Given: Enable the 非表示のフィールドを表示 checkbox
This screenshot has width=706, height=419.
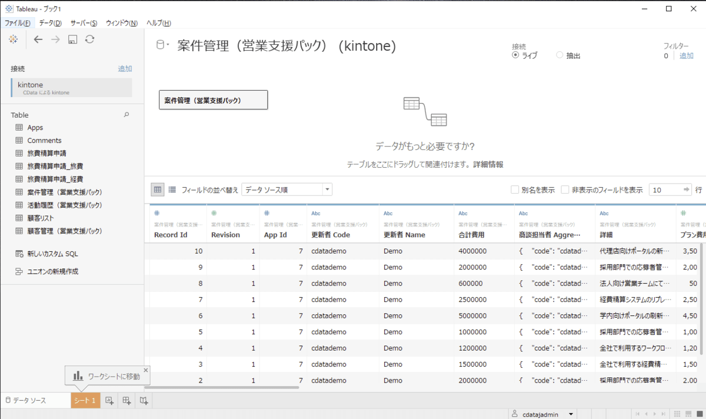Looking at the screenshot, I should (x=565, y=189).
